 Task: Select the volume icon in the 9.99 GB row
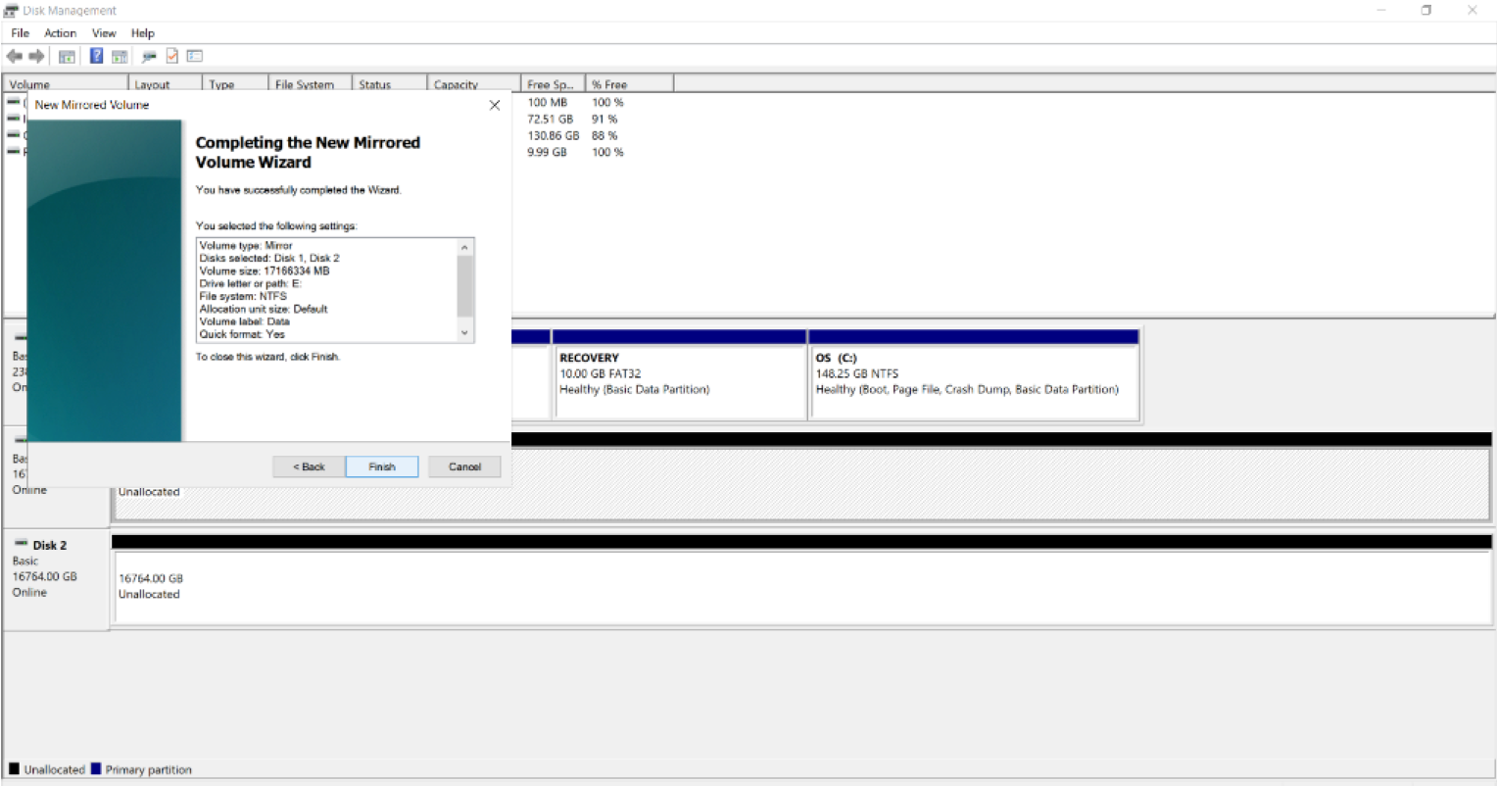pyautogui.click(x=14, y=152)
